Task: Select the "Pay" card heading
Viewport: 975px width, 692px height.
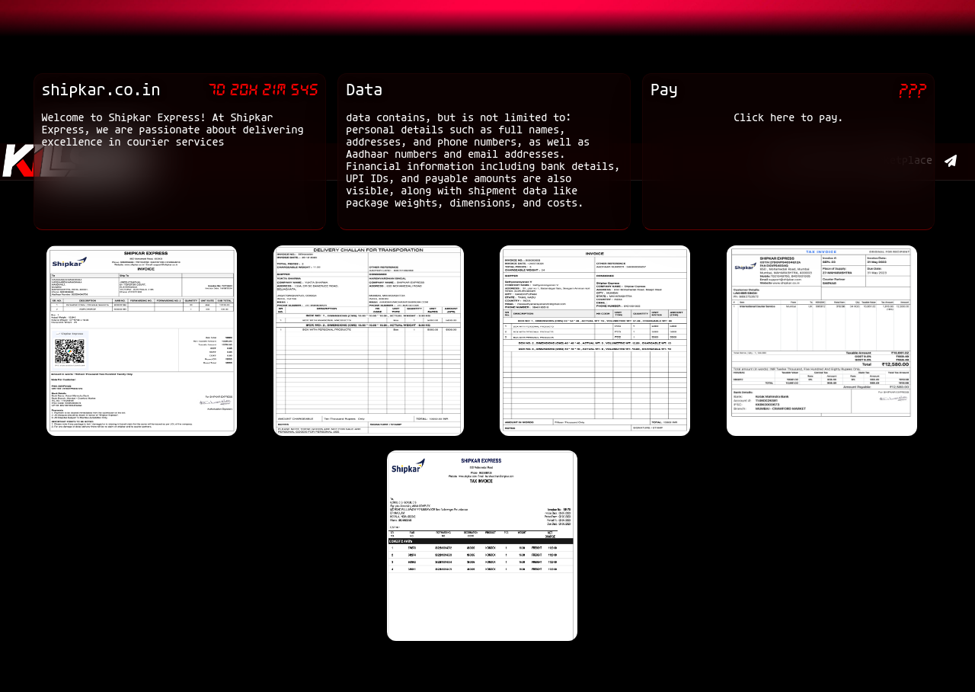Action: [x=664, y=91]
